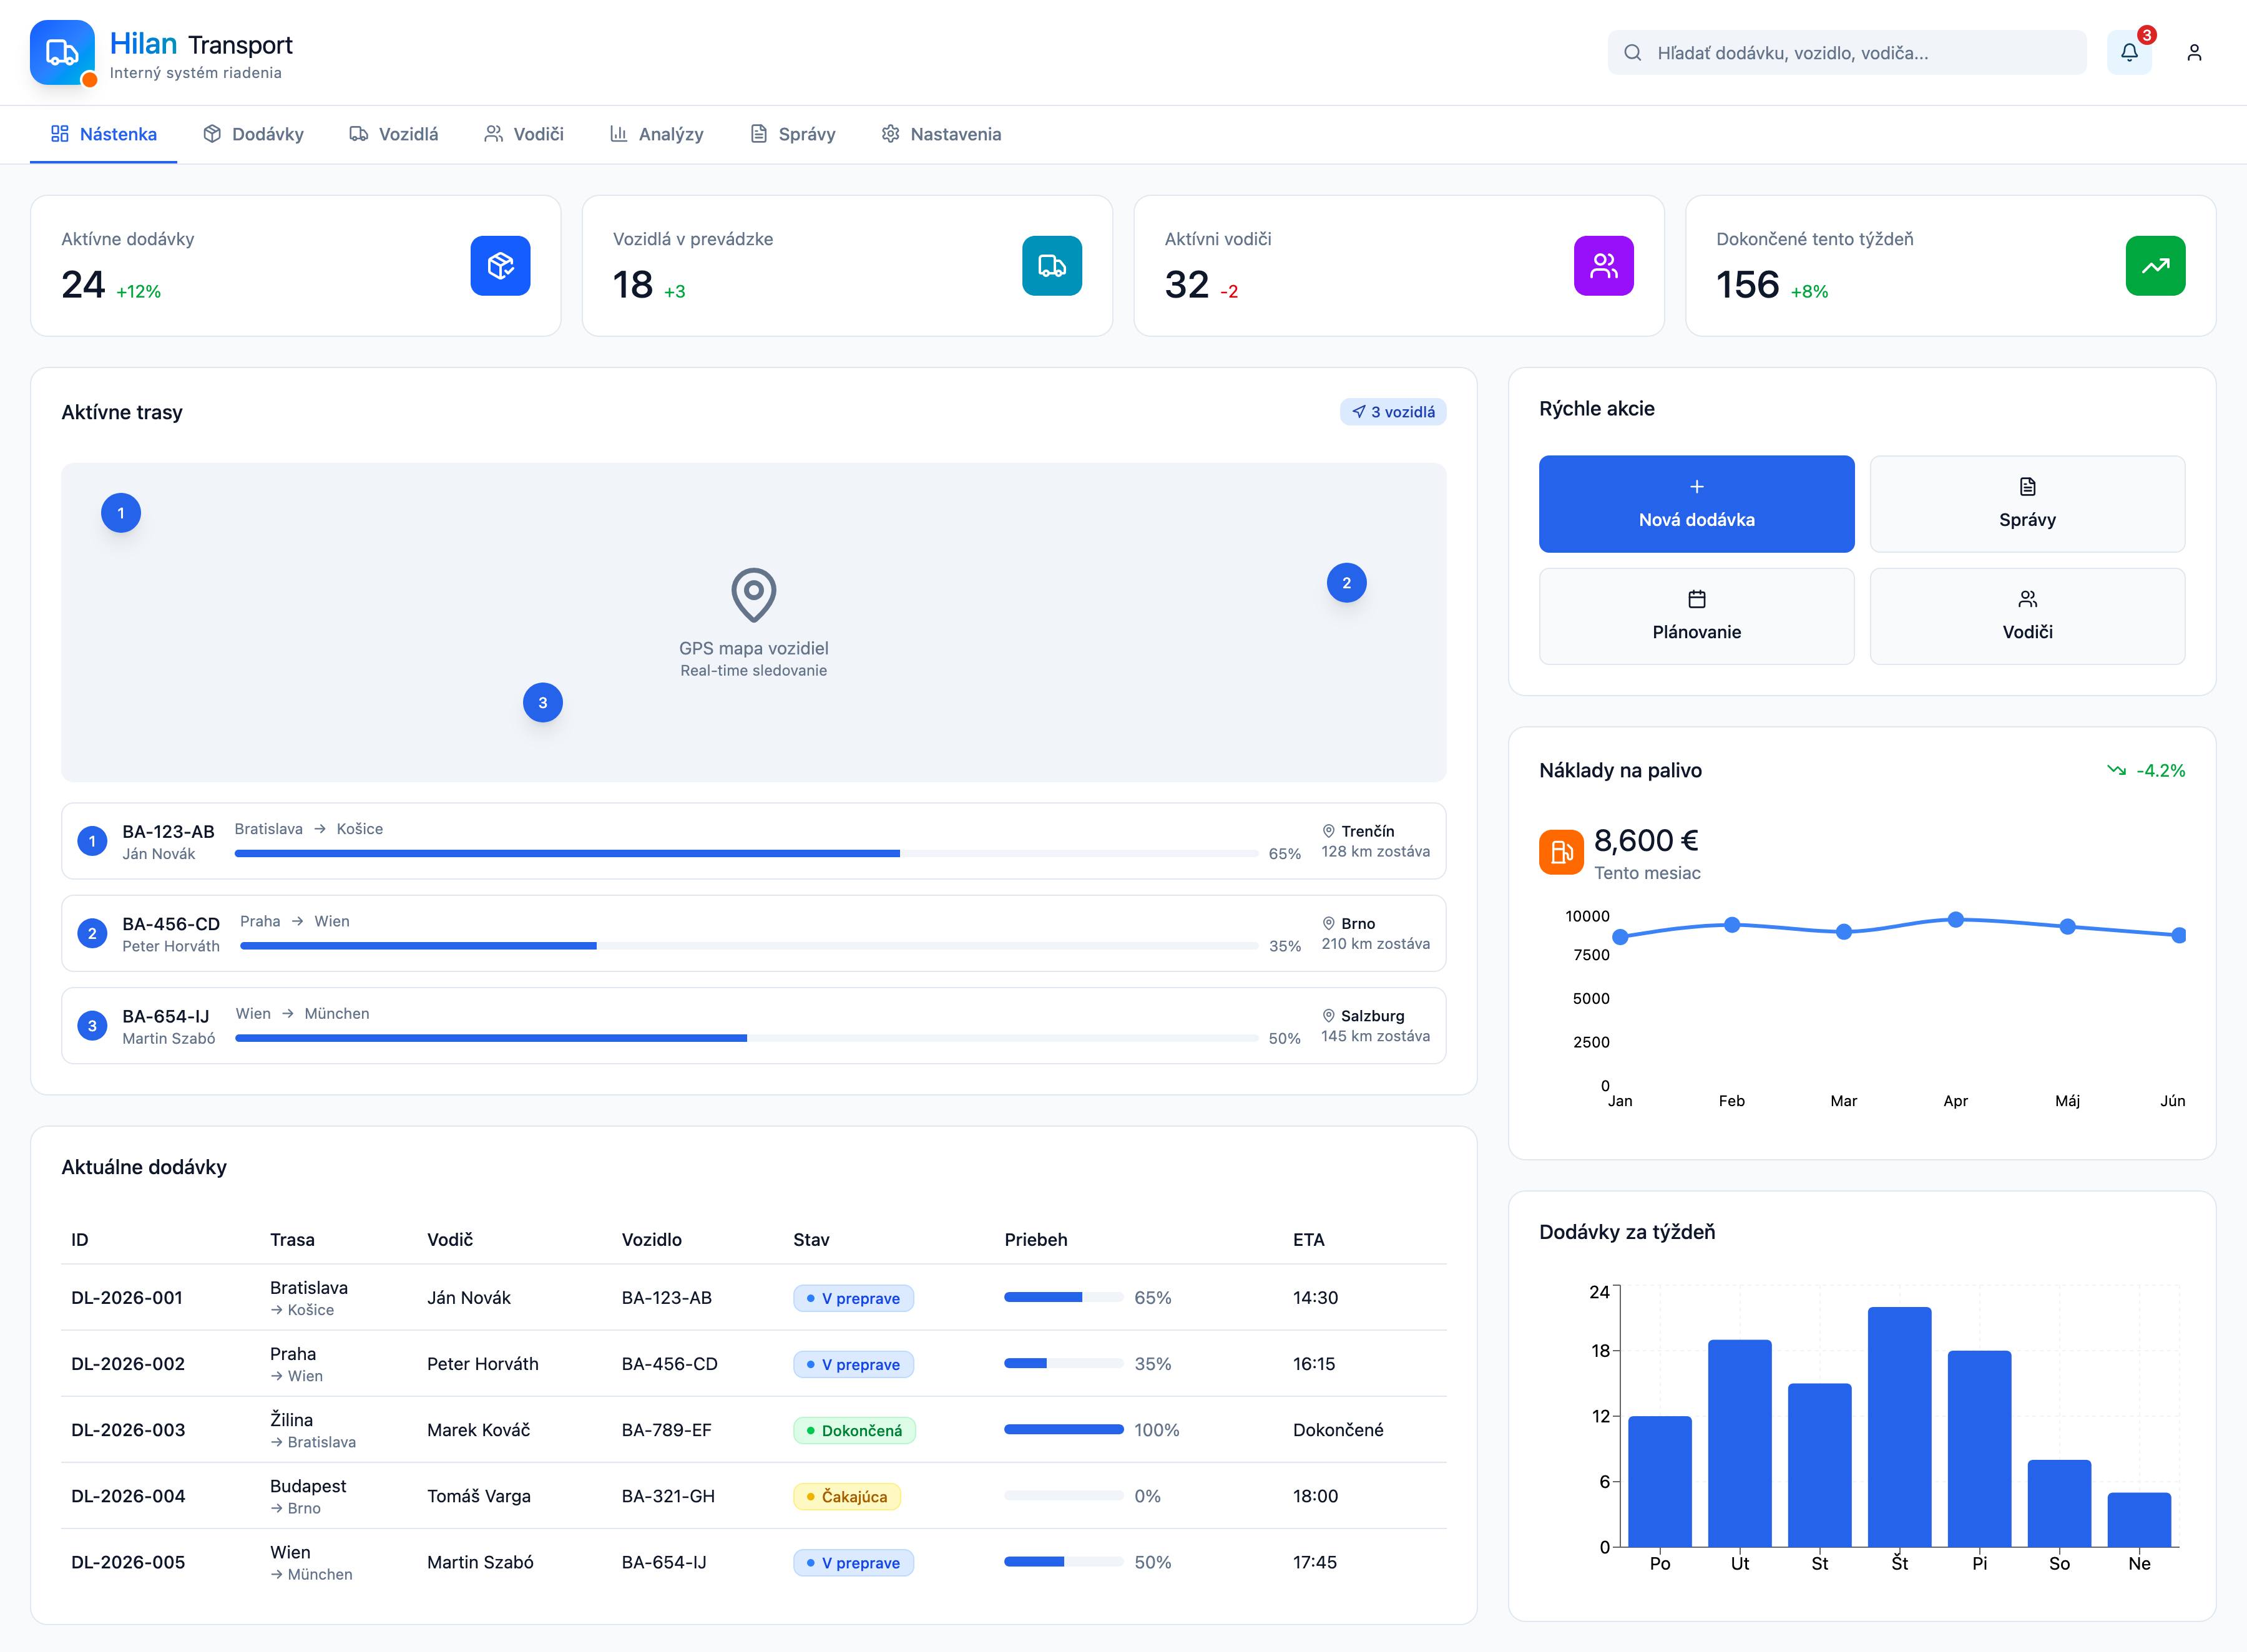Click the blue package icon in Aktívne dodávky
Screen dimensions: 2247x1652
coord(500,265)
